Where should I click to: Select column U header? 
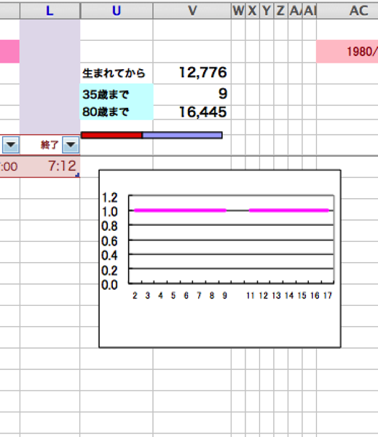[117, 11]
